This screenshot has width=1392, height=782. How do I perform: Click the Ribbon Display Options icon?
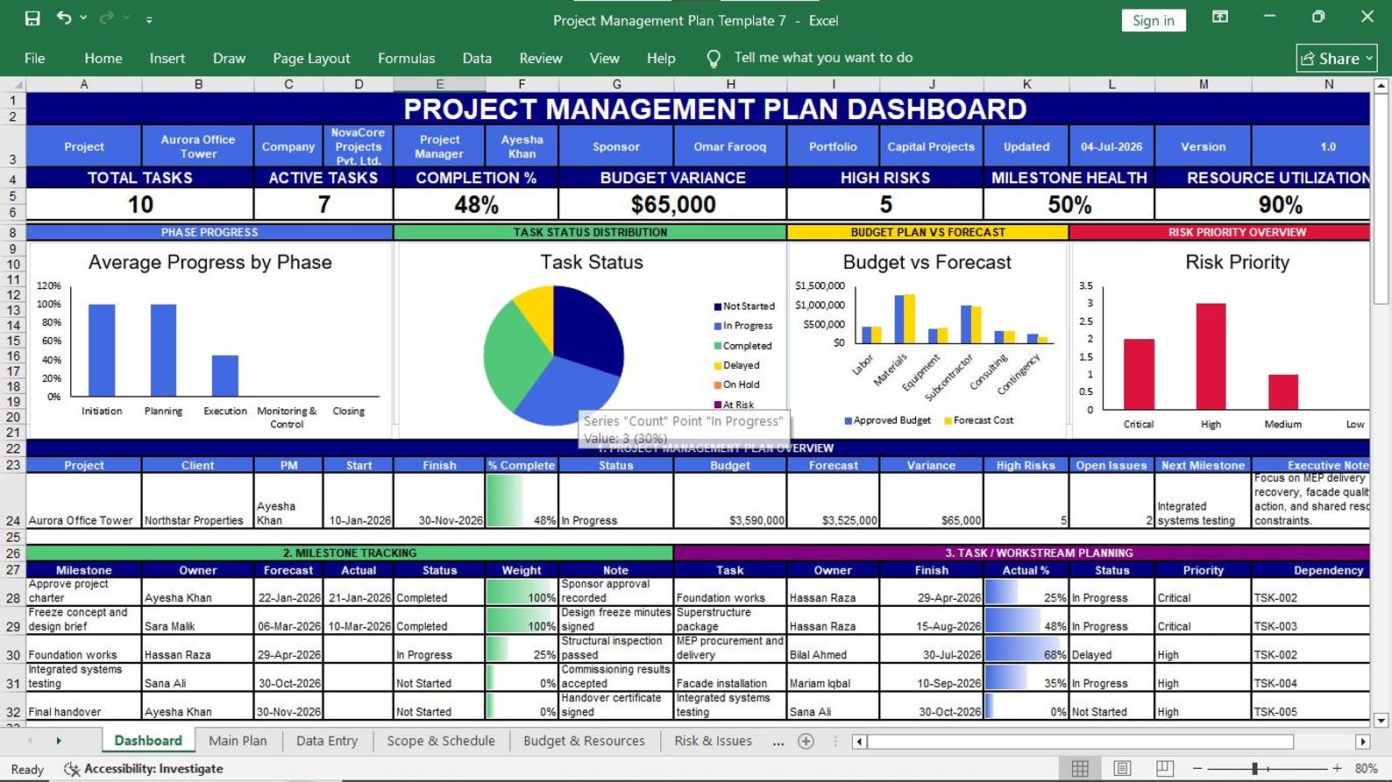coord(1220,17)
